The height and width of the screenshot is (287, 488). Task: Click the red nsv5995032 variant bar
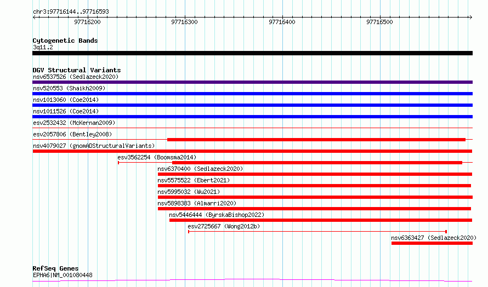[x=315, y=197]
